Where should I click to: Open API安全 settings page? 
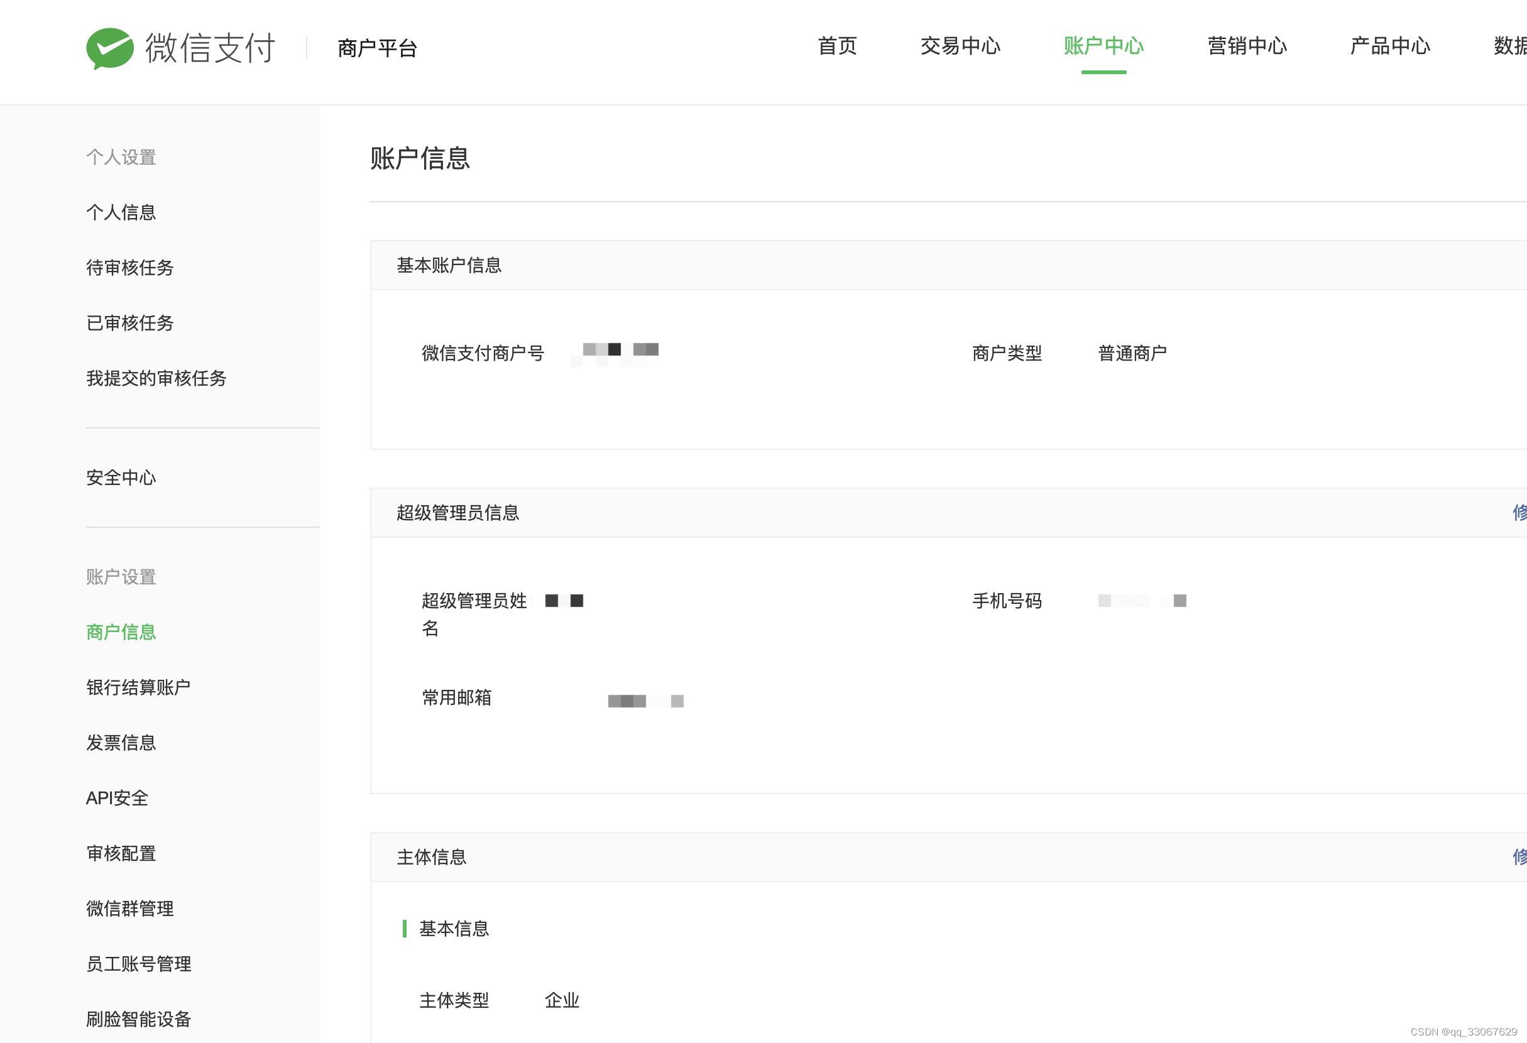pos(117,798)
